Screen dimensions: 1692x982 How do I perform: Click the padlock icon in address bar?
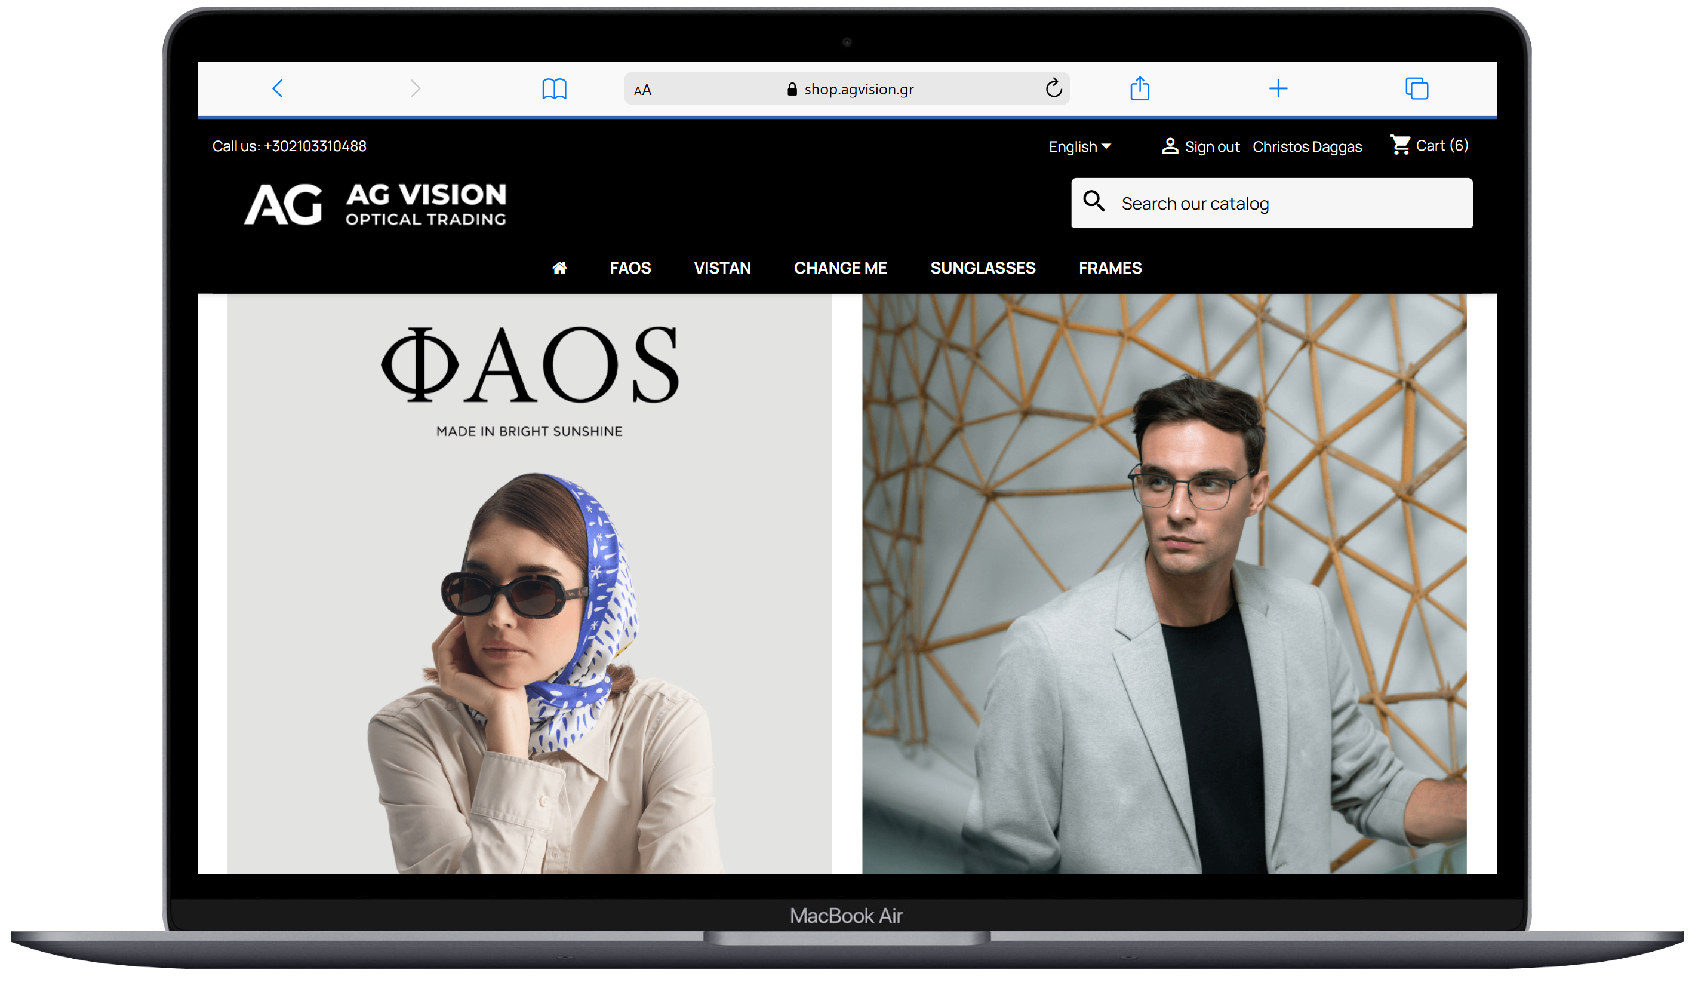[792, 88]
